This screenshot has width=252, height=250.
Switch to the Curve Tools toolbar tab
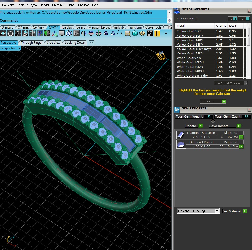point(153,27)
